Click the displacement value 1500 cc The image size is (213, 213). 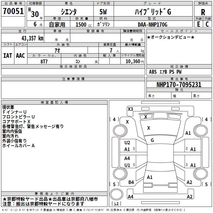pos(84,24)
